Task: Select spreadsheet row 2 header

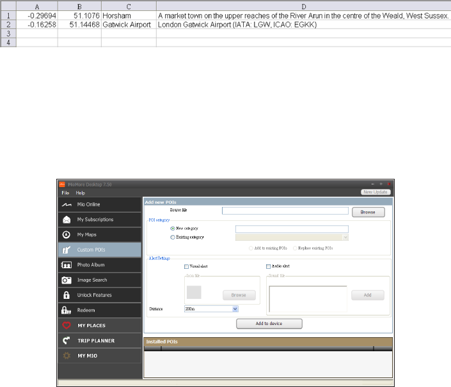Action: point(8,25)
